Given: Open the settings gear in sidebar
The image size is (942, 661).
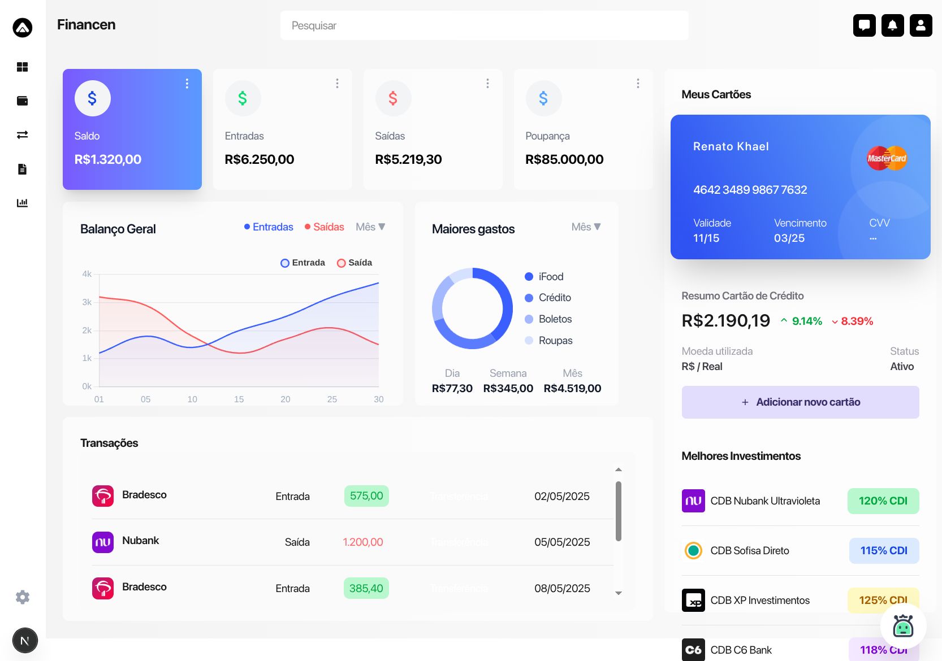Looking at the screenshot, I should (23, 597).
